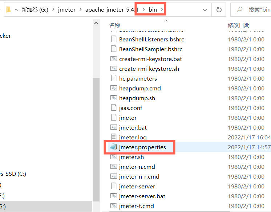Select the SSD (C:) drive in navigation pane

(x=13, y=174)
